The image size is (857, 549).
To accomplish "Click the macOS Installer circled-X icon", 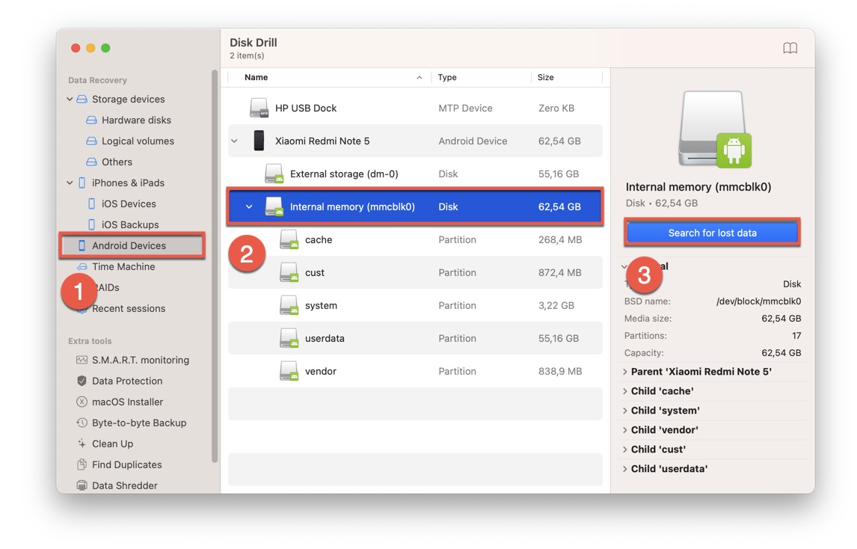I will click(x=82, y=402).
